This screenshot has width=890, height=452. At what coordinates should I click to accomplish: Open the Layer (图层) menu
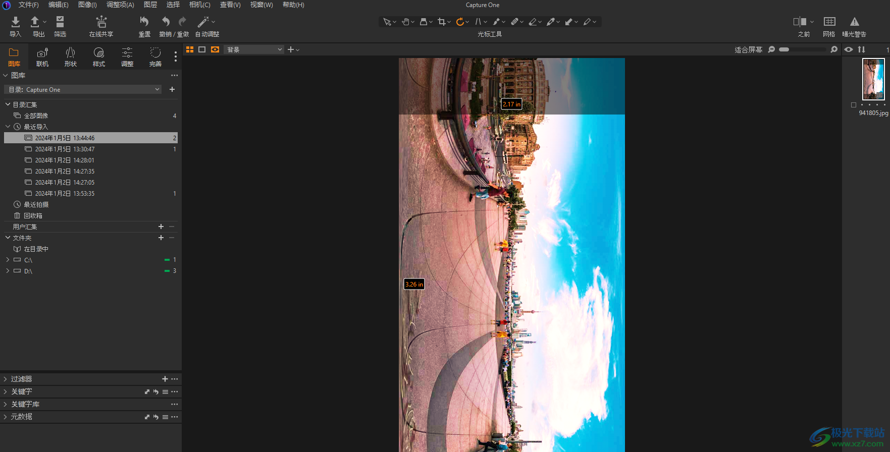click(150, 5)
